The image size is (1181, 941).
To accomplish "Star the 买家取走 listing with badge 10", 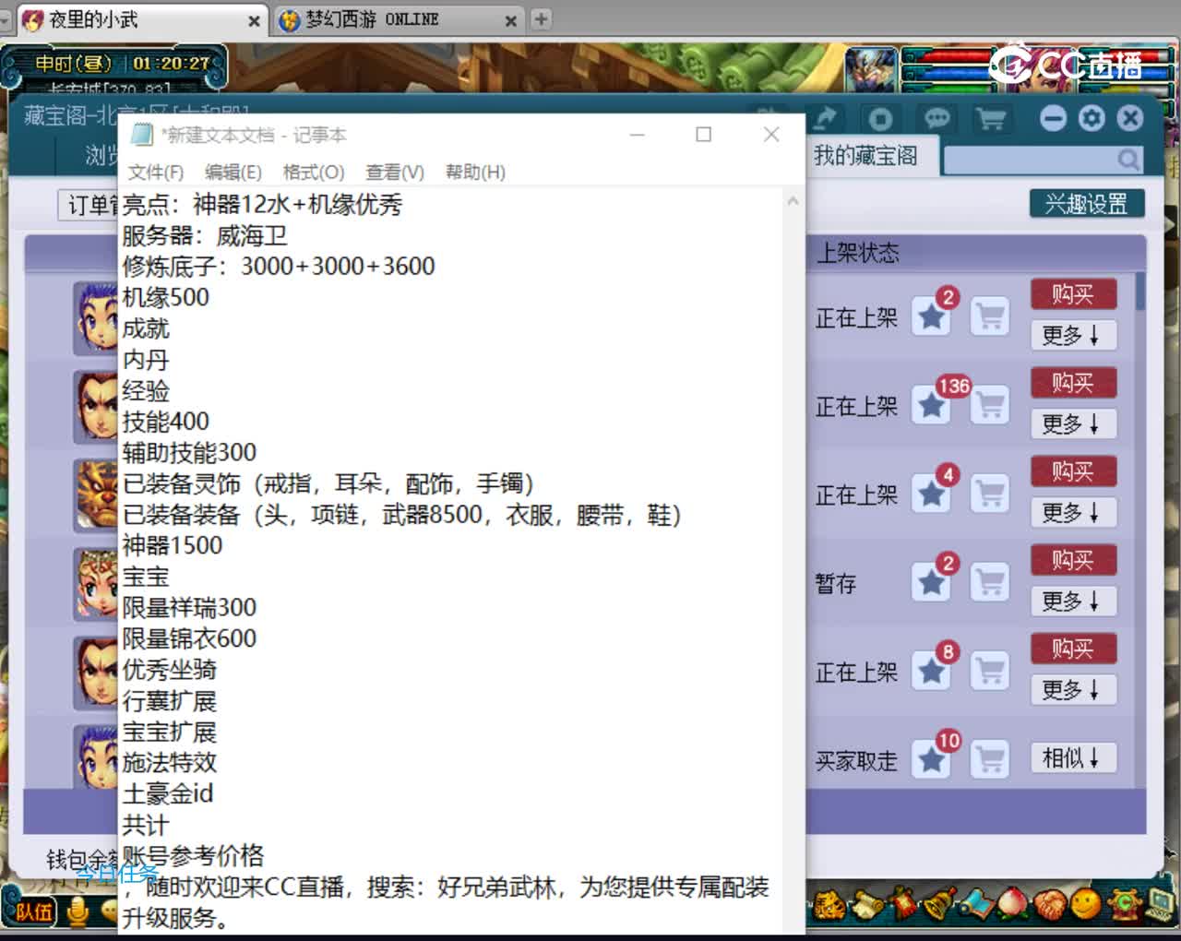I will pyautogui.click(x=932, y=759).
